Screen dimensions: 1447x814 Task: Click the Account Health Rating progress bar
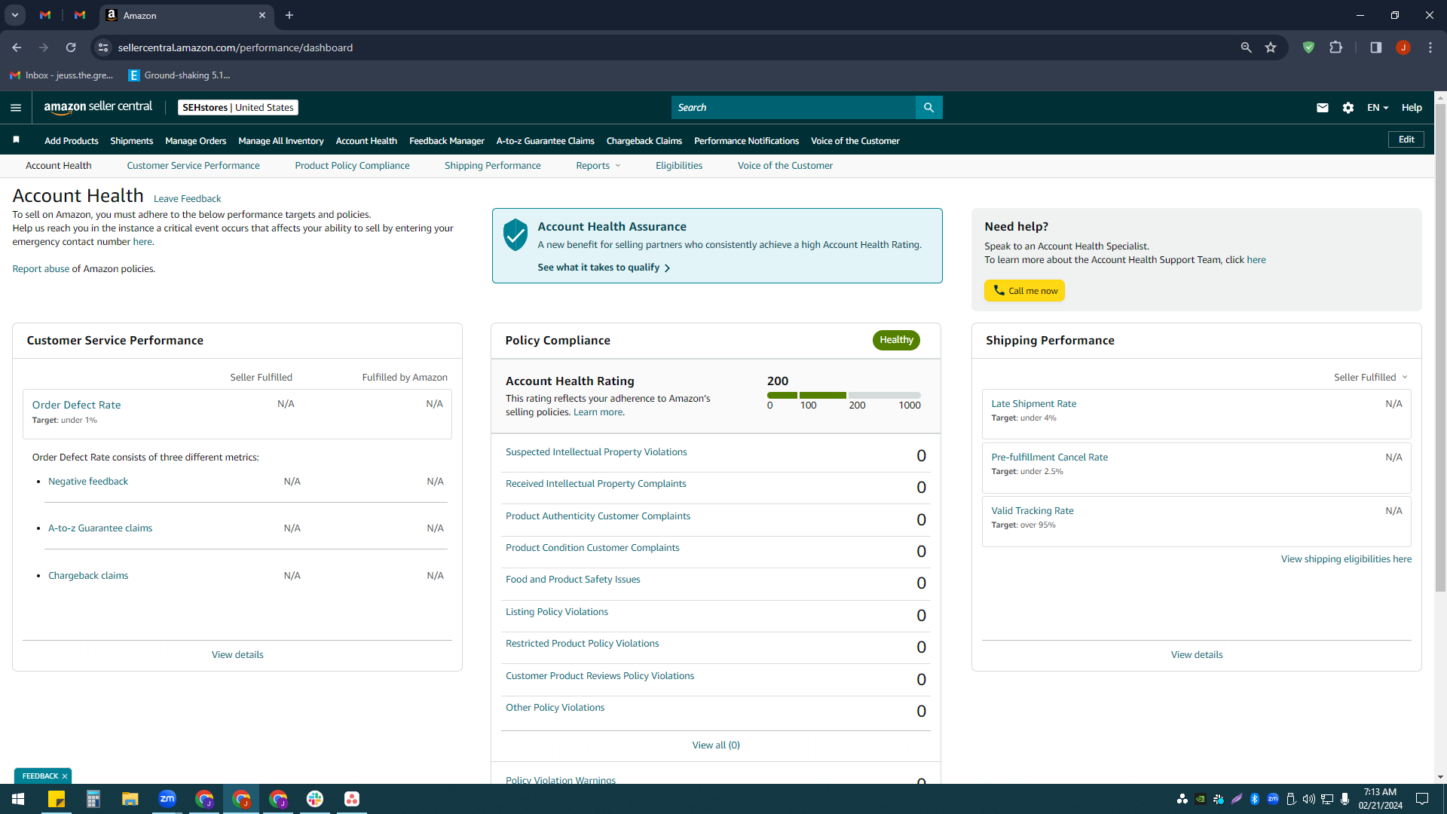(x=843, y=395)
